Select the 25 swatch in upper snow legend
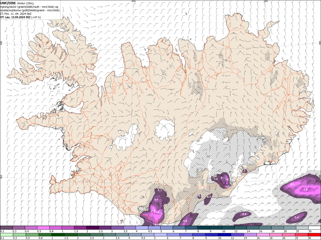The height and width of the screenshot is (240, 321). click(302, 228)
